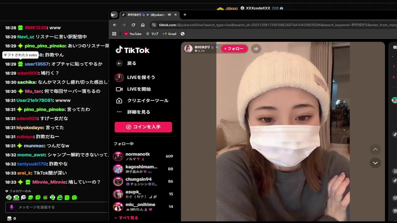This screenshot has height=223, width=397.
Task: Reload the TikTok page
Action: 133,25
